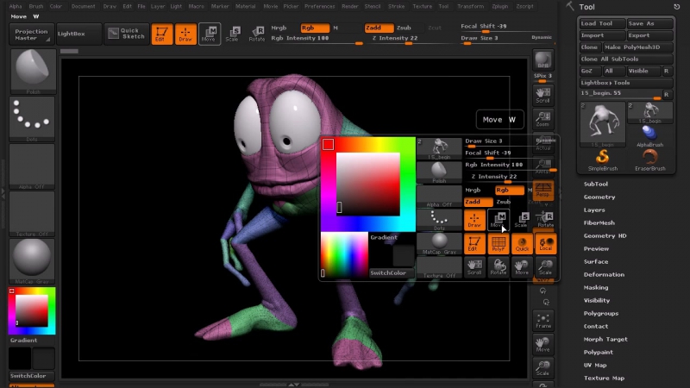Click Z Intensity slider in top toolbar

click(x=411, y=39)
